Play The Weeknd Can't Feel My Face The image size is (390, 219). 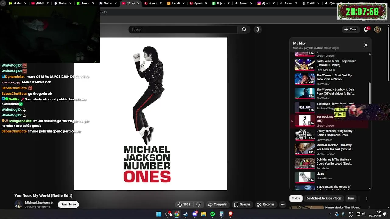331,79
